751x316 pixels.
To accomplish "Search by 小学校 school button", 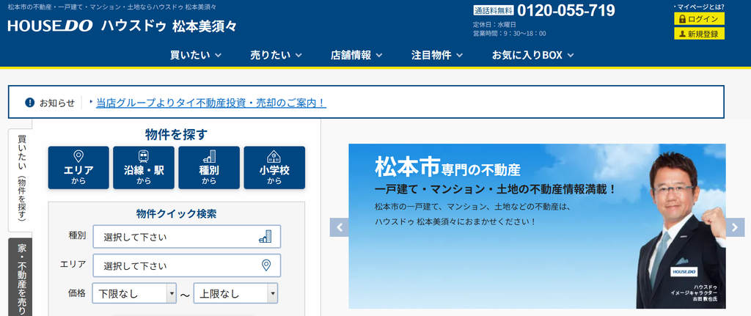I will click(274, 168).
